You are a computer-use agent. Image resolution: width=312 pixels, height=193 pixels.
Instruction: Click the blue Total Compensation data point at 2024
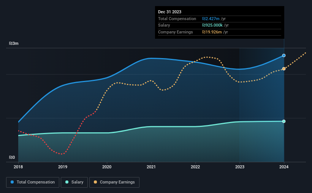pos(284,55)
